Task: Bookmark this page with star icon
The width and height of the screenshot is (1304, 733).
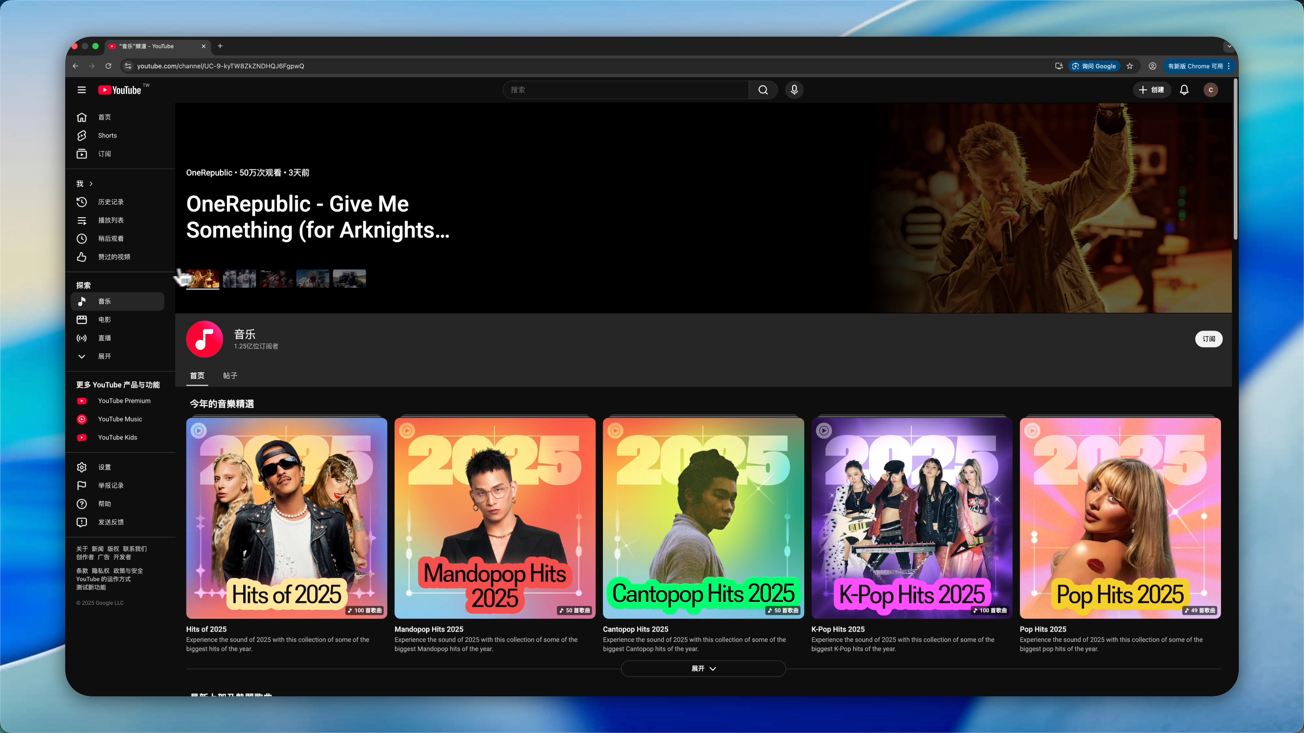Action: (x=1129, y=66)
